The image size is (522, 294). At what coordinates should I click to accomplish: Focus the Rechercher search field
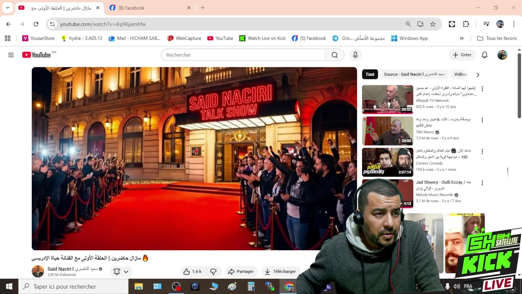(x=243, y=55)
